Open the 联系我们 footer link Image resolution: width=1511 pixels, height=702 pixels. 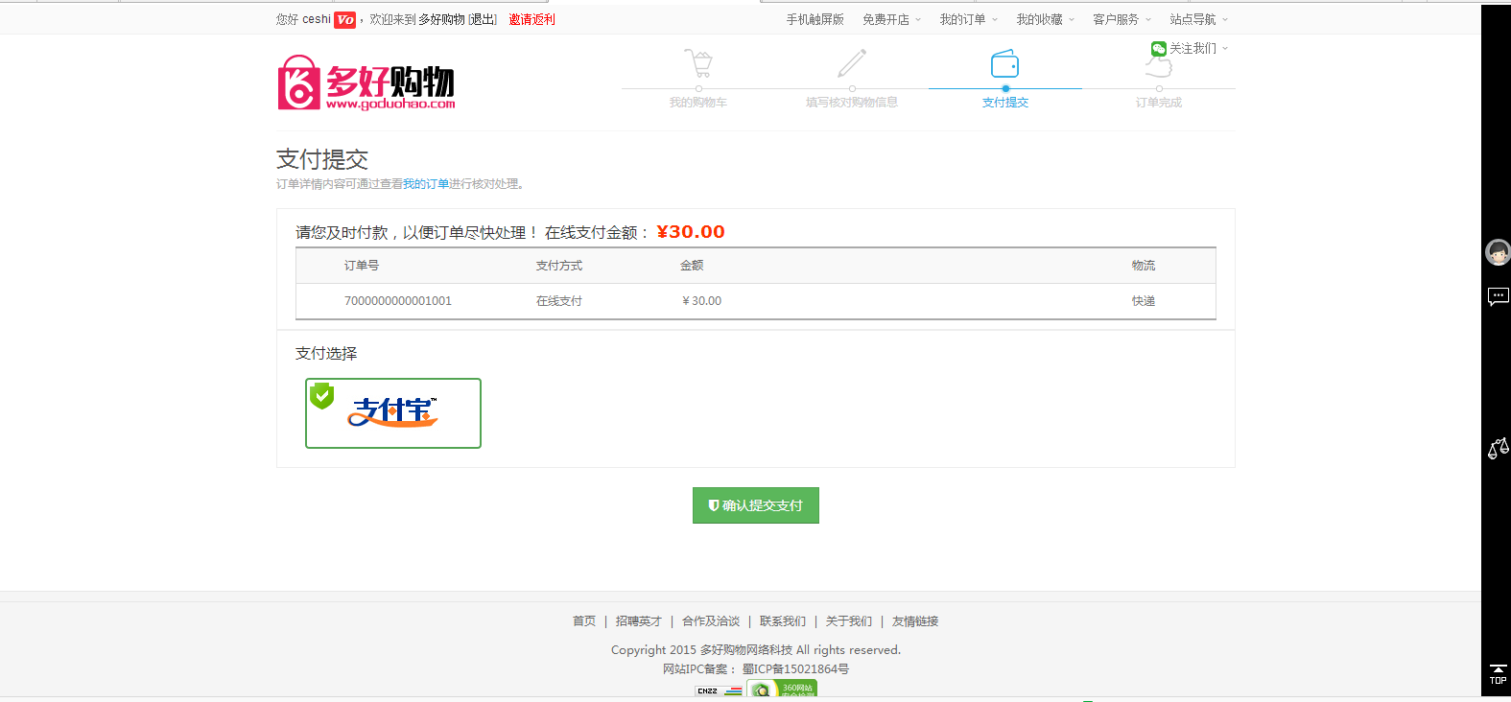tap(783, 621)
